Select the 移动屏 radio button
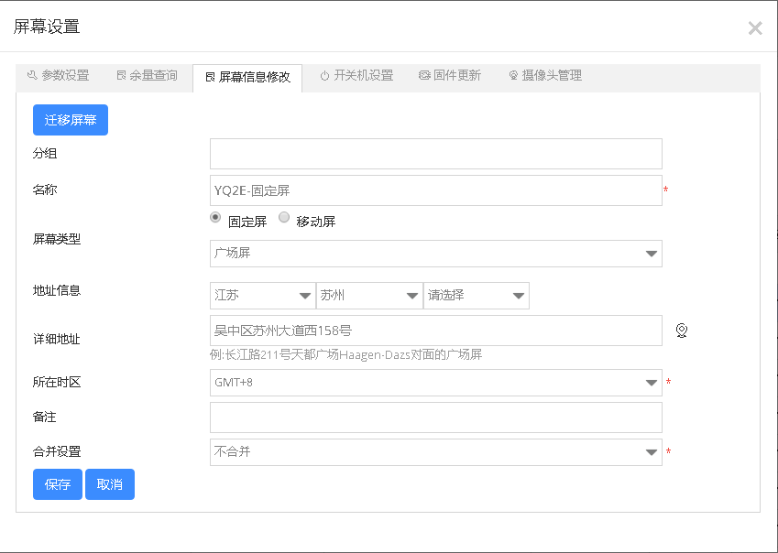This screenshot has width=778, height=553. click(284, 217)
